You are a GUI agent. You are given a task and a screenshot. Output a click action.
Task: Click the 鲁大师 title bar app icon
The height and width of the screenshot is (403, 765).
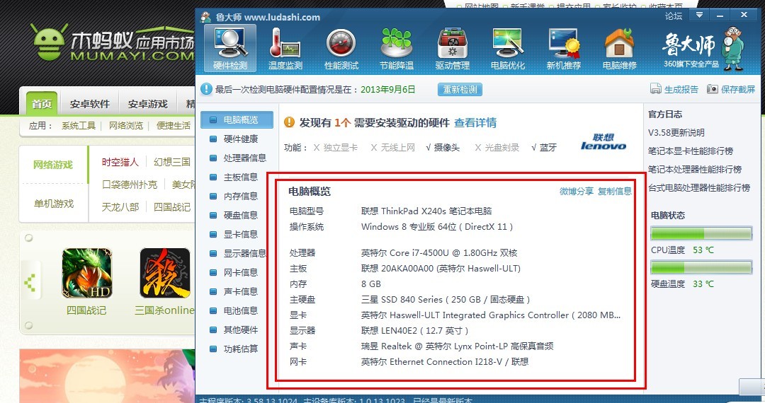pyautogui.click(x=206, y=16)
